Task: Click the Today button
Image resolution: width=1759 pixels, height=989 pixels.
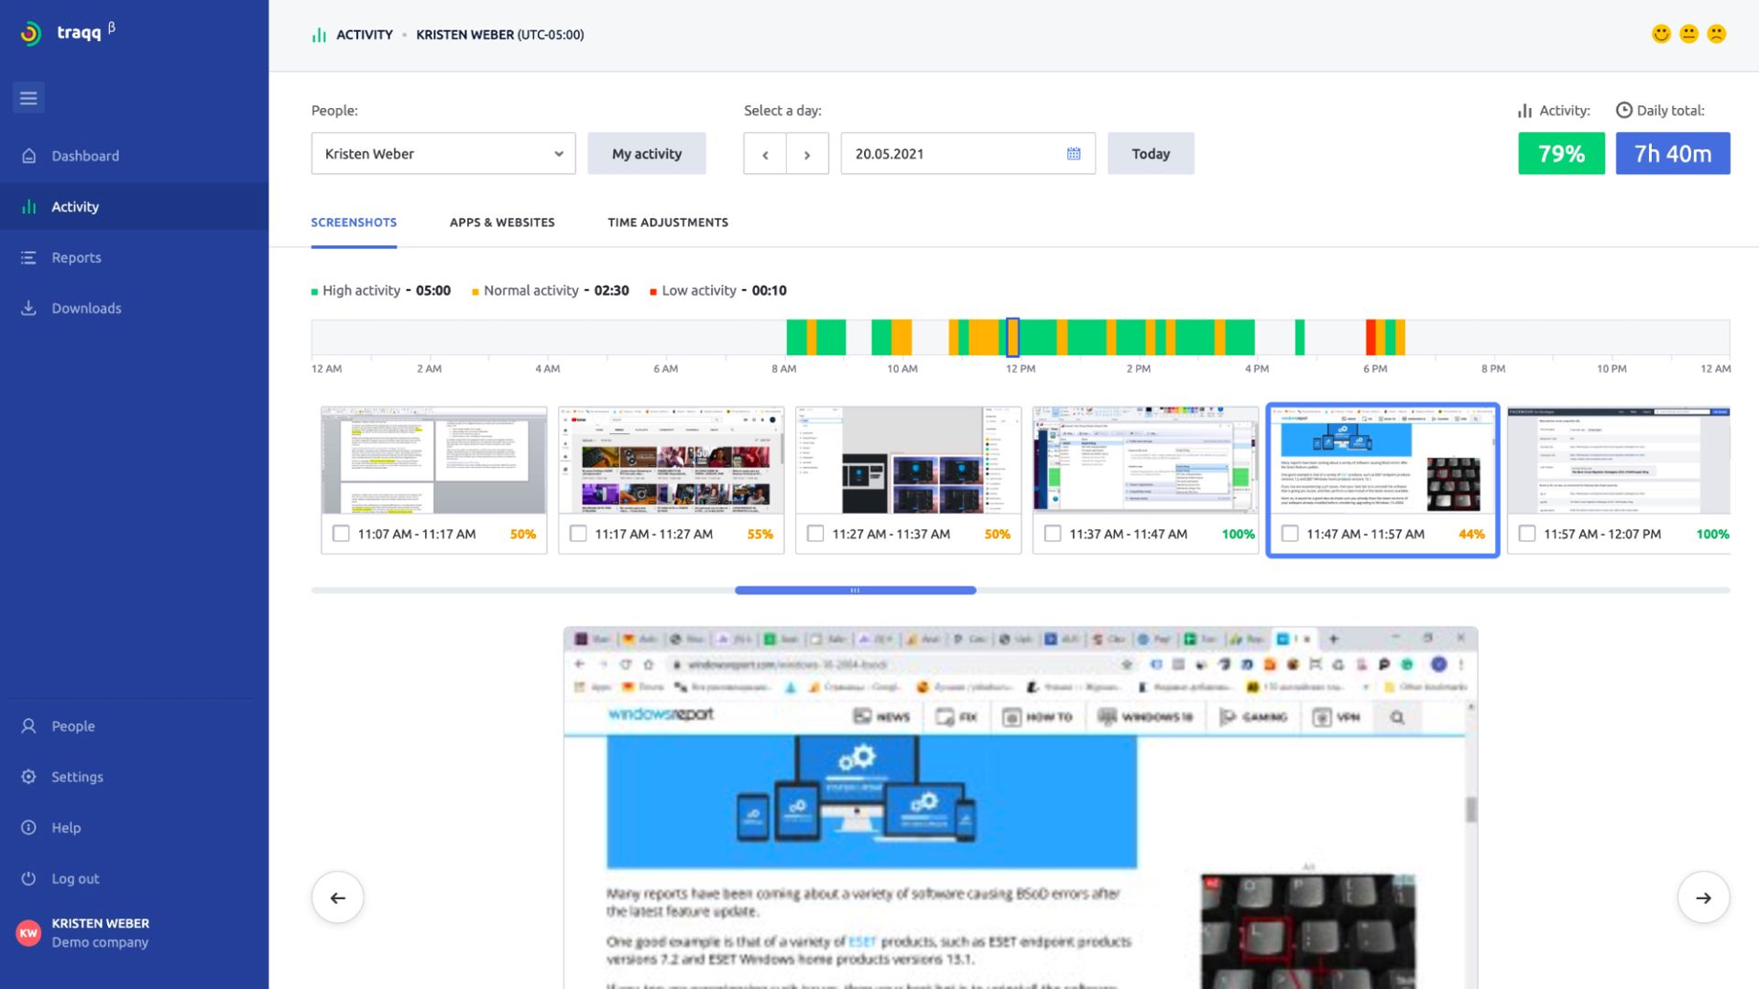Action: pos(1151,153)
